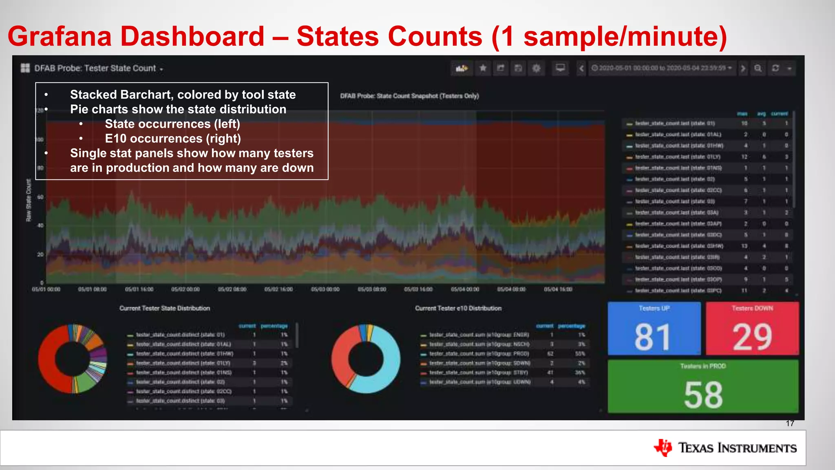Image resolution: width=835 pixels, height=470 pixels.
Task: Open the time range picker 2020-05-01 to 2020-05-04
Action: point(661,68)
